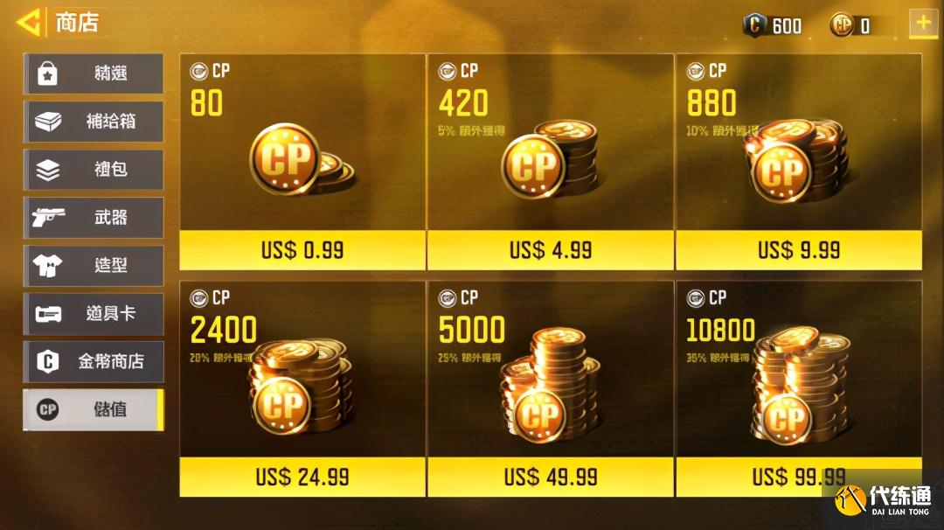Purchase 880 CP for US$ 9.99
944x530 pixels.
[x=799, y=250]
